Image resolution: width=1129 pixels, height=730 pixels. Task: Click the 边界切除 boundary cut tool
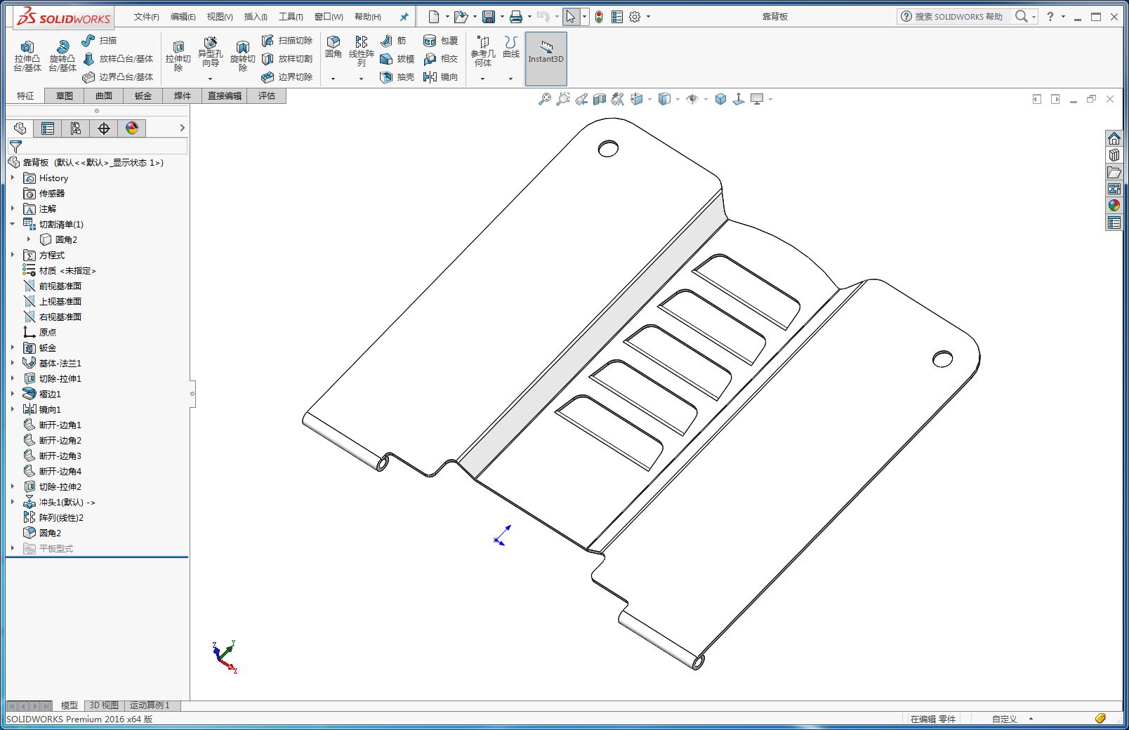tap(286, 77)
